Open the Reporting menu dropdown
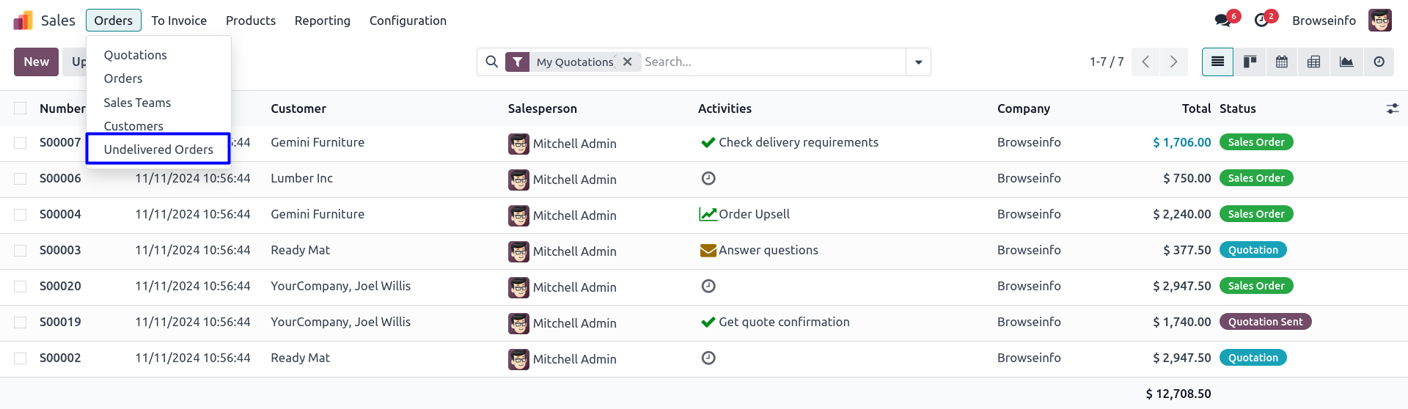The height and width of the screenshot is (409, 1408). pyautogui.click(x=323, y=21)
